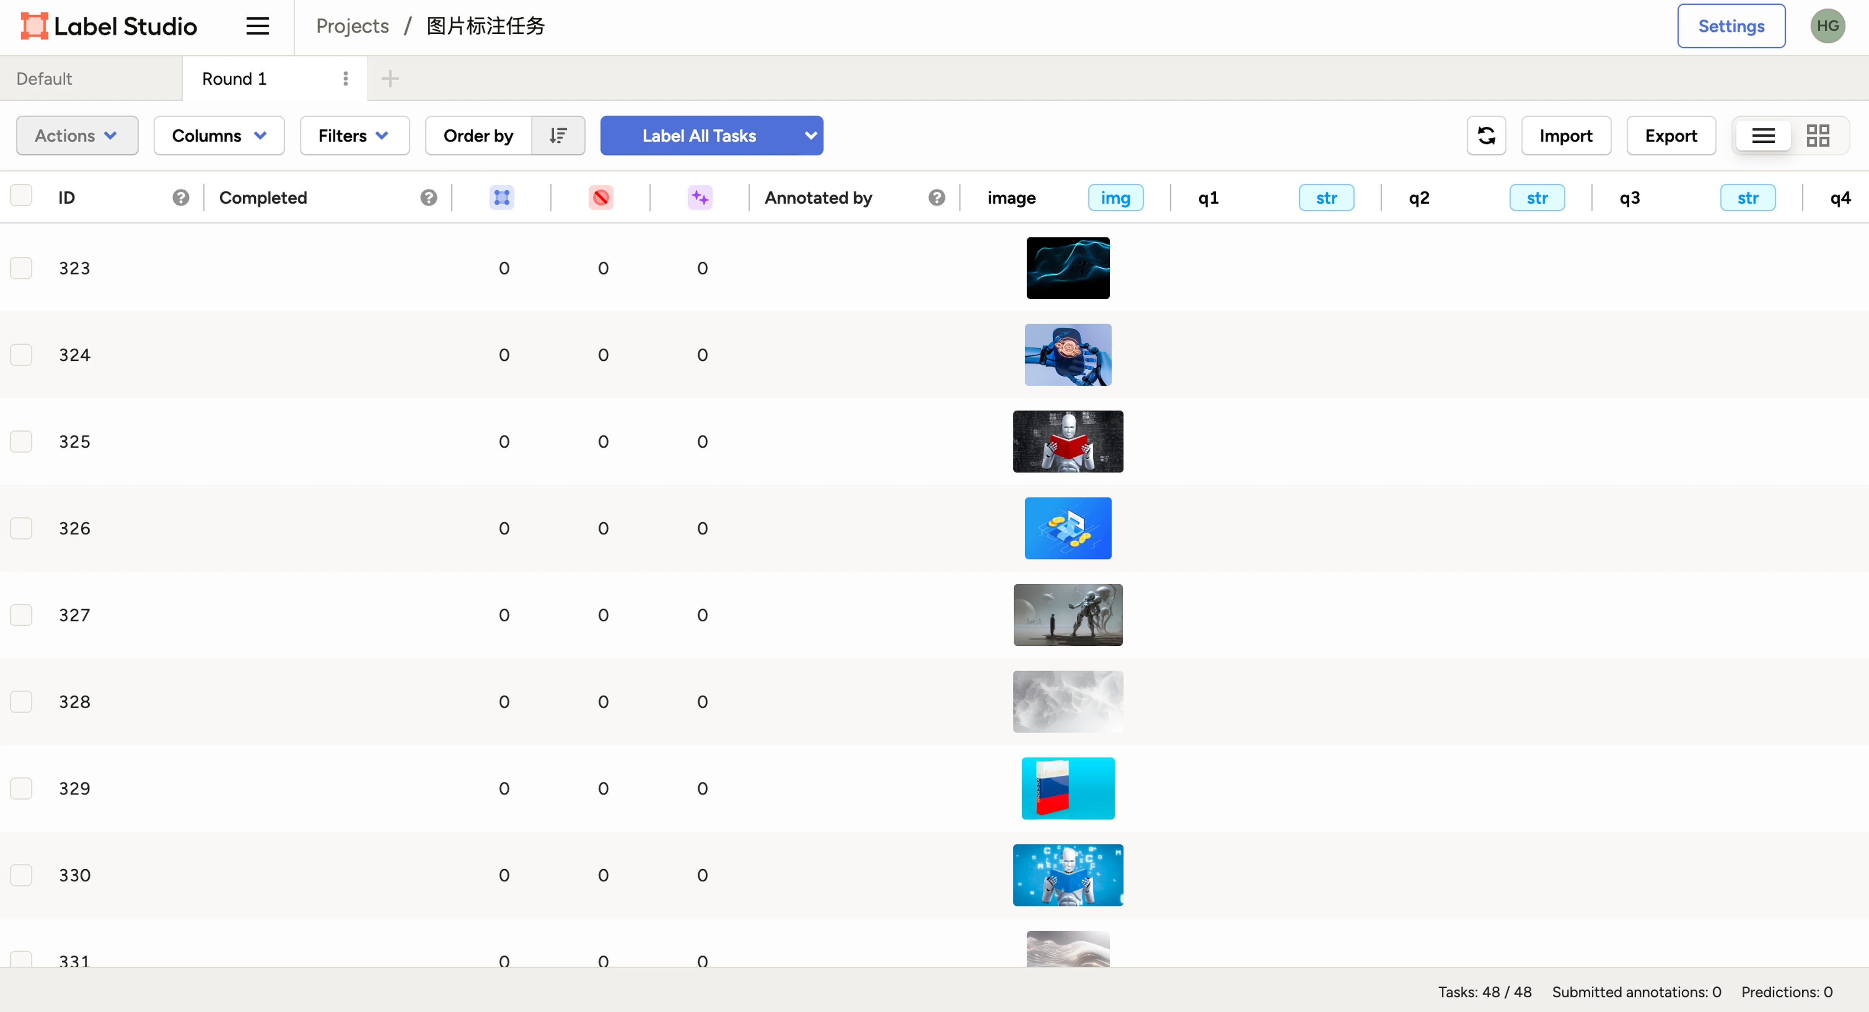
Task: Open the robot reading thumbnail for task 325
Action: point(1067,441)
